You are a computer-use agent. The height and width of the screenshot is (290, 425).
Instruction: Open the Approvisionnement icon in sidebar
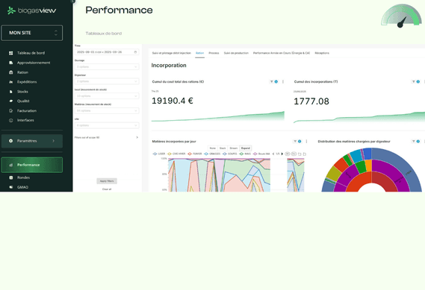[11, 63]
